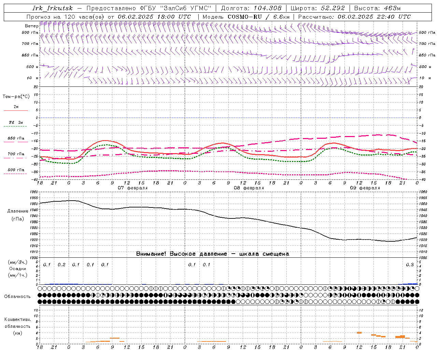Click the "700 гПа" dash-dot temperature legend line
The height and width of the screenshot is (350, 437).
coord(16,158)
